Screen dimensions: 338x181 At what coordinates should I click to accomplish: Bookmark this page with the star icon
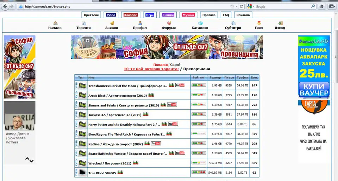(x=232, y=6)
